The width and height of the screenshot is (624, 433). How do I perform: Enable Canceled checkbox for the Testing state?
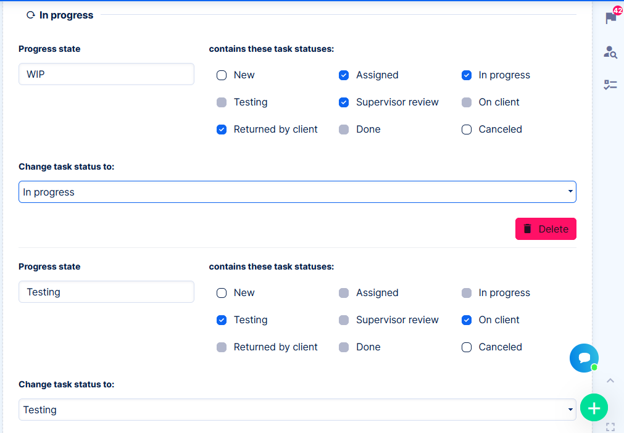point(467,347)
